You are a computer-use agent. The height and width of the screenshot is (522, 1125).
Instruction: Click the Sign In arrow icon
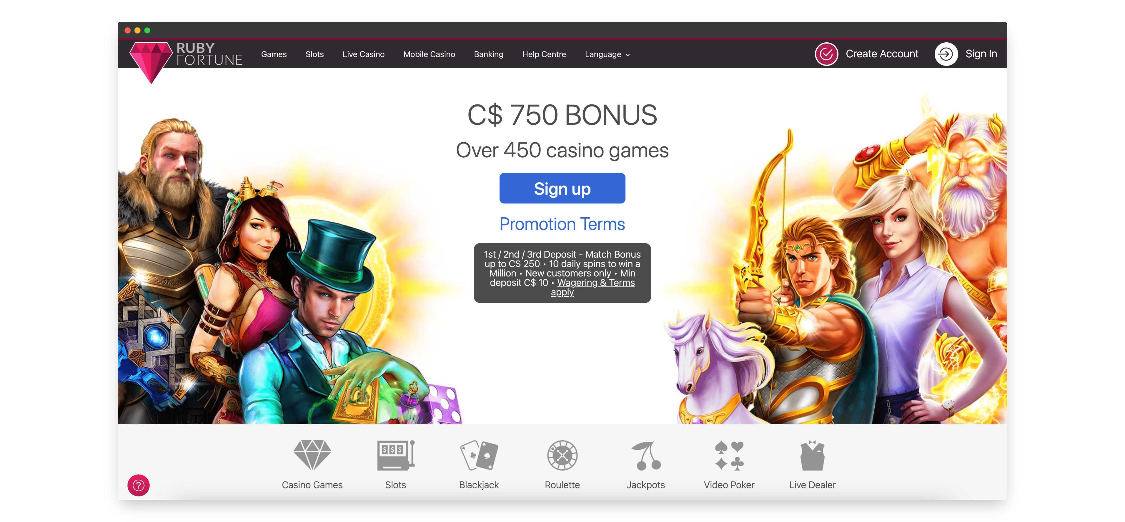(946, 54)
